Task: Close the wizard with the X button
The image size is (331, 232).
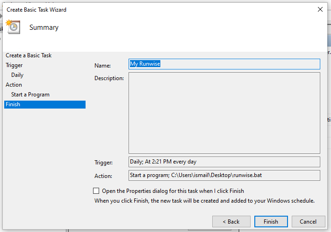Action: click(320, 9)
